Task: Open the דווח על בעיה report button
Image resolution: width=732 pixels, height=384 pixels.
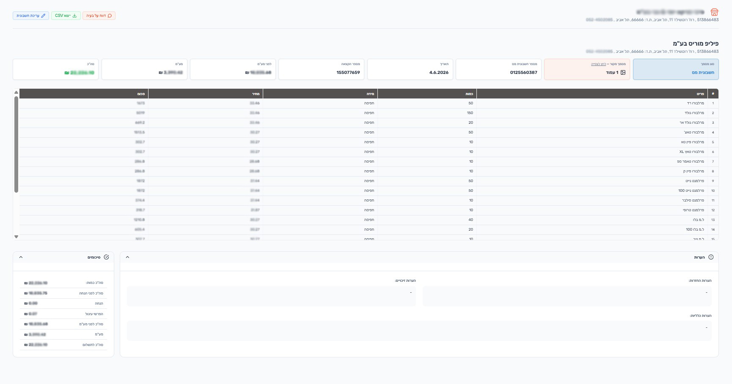Action: (x=99, y=16)
